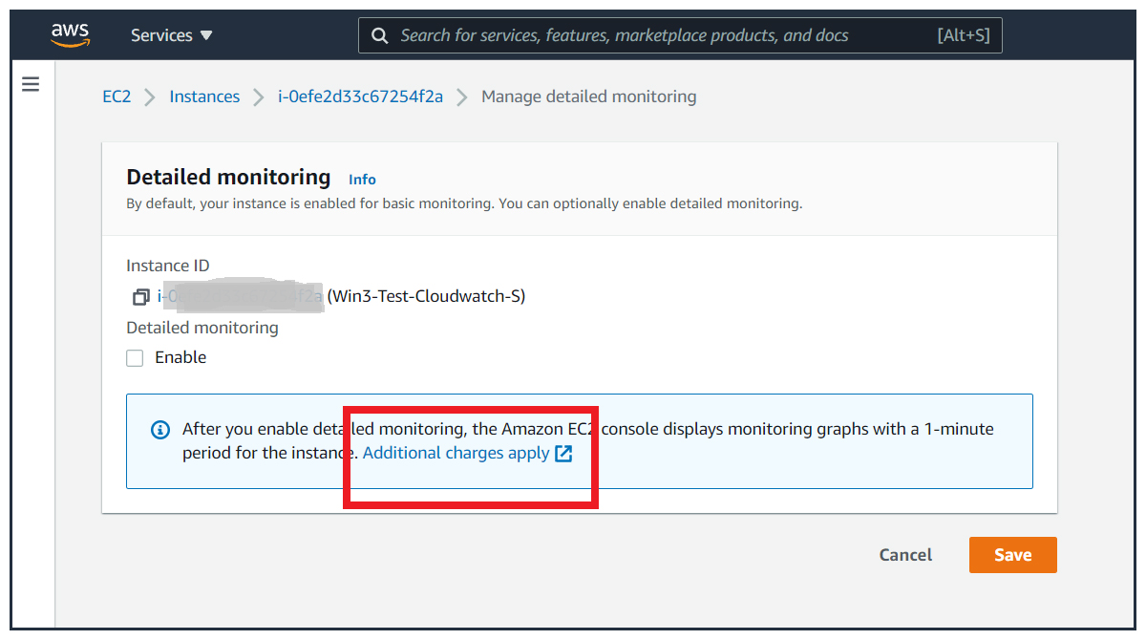This screenshot has height=640, width=1146.
Task: Navigate to Instances breadcrumb link
Action: click(x=204, y=96)
